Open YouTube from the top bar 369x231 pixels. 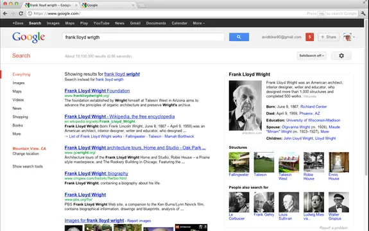tap(101, 23)
